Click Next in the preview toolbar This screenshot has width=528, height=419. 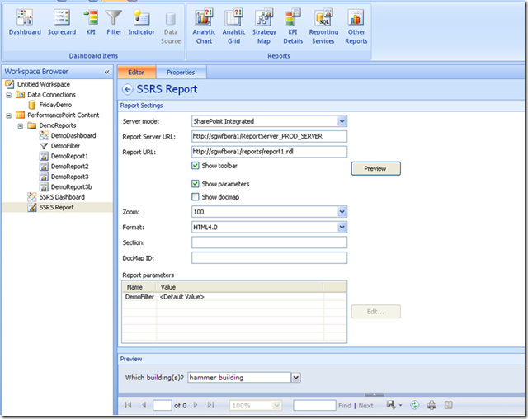(365, 406)
